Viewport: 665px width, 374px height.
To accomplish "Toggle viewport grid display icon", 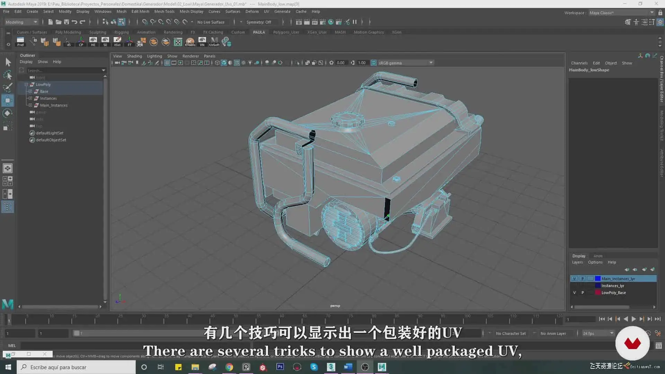I will coord(167,63).
